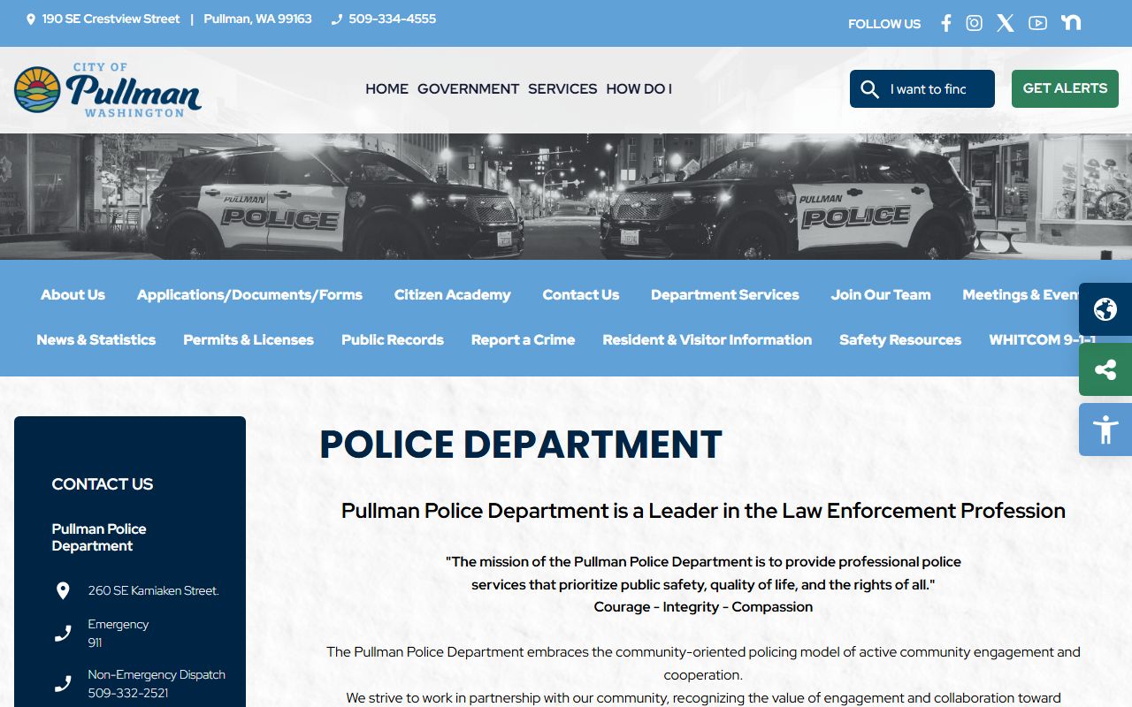This screenshot has width=1132, height=707.
Task: Click the police cars banner image
Action: tap(566, 196)
